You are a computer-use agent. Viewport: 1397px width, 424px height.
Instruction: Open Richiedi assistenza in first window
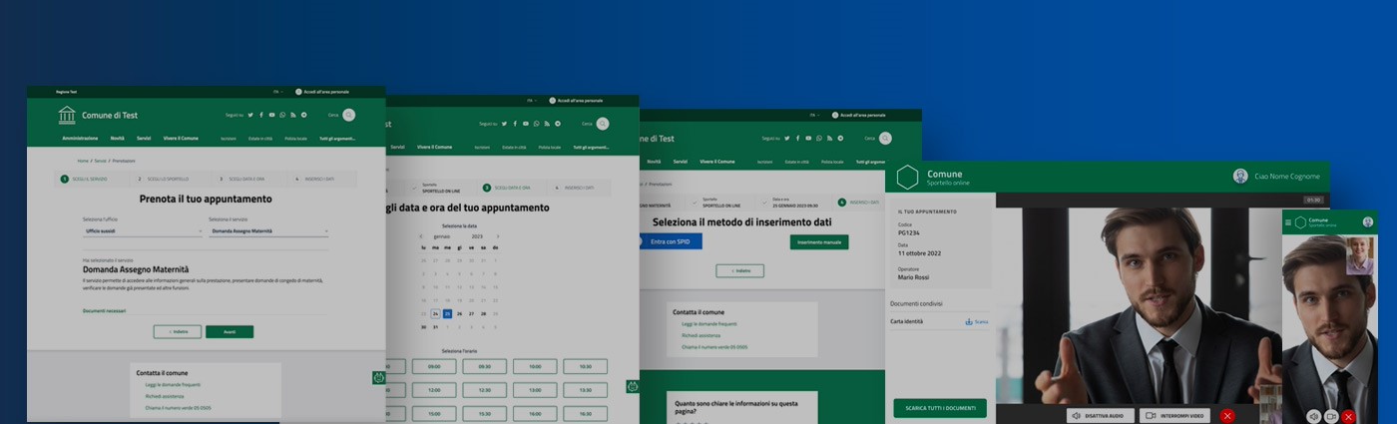click(165, 396)
